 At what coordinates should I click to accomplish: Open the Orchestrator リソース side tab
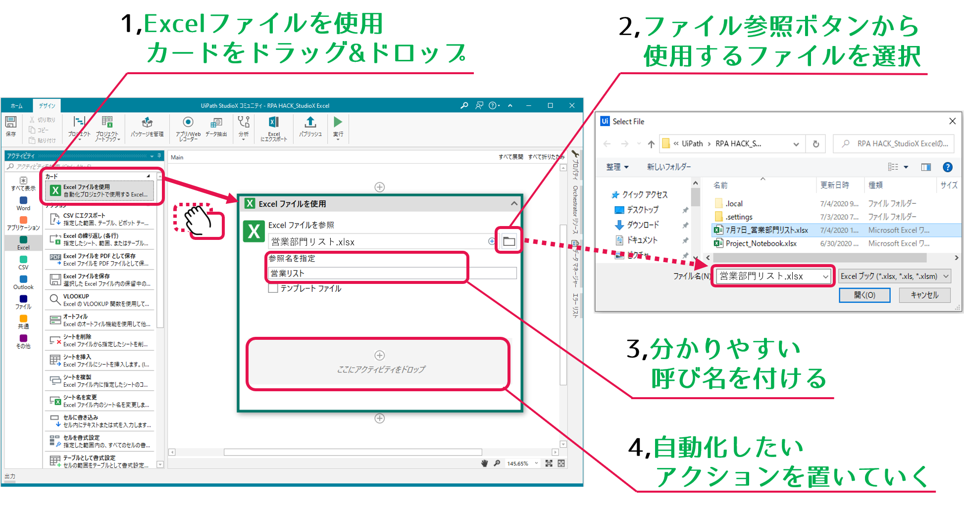pyautogui.click(x=575, y=210)
